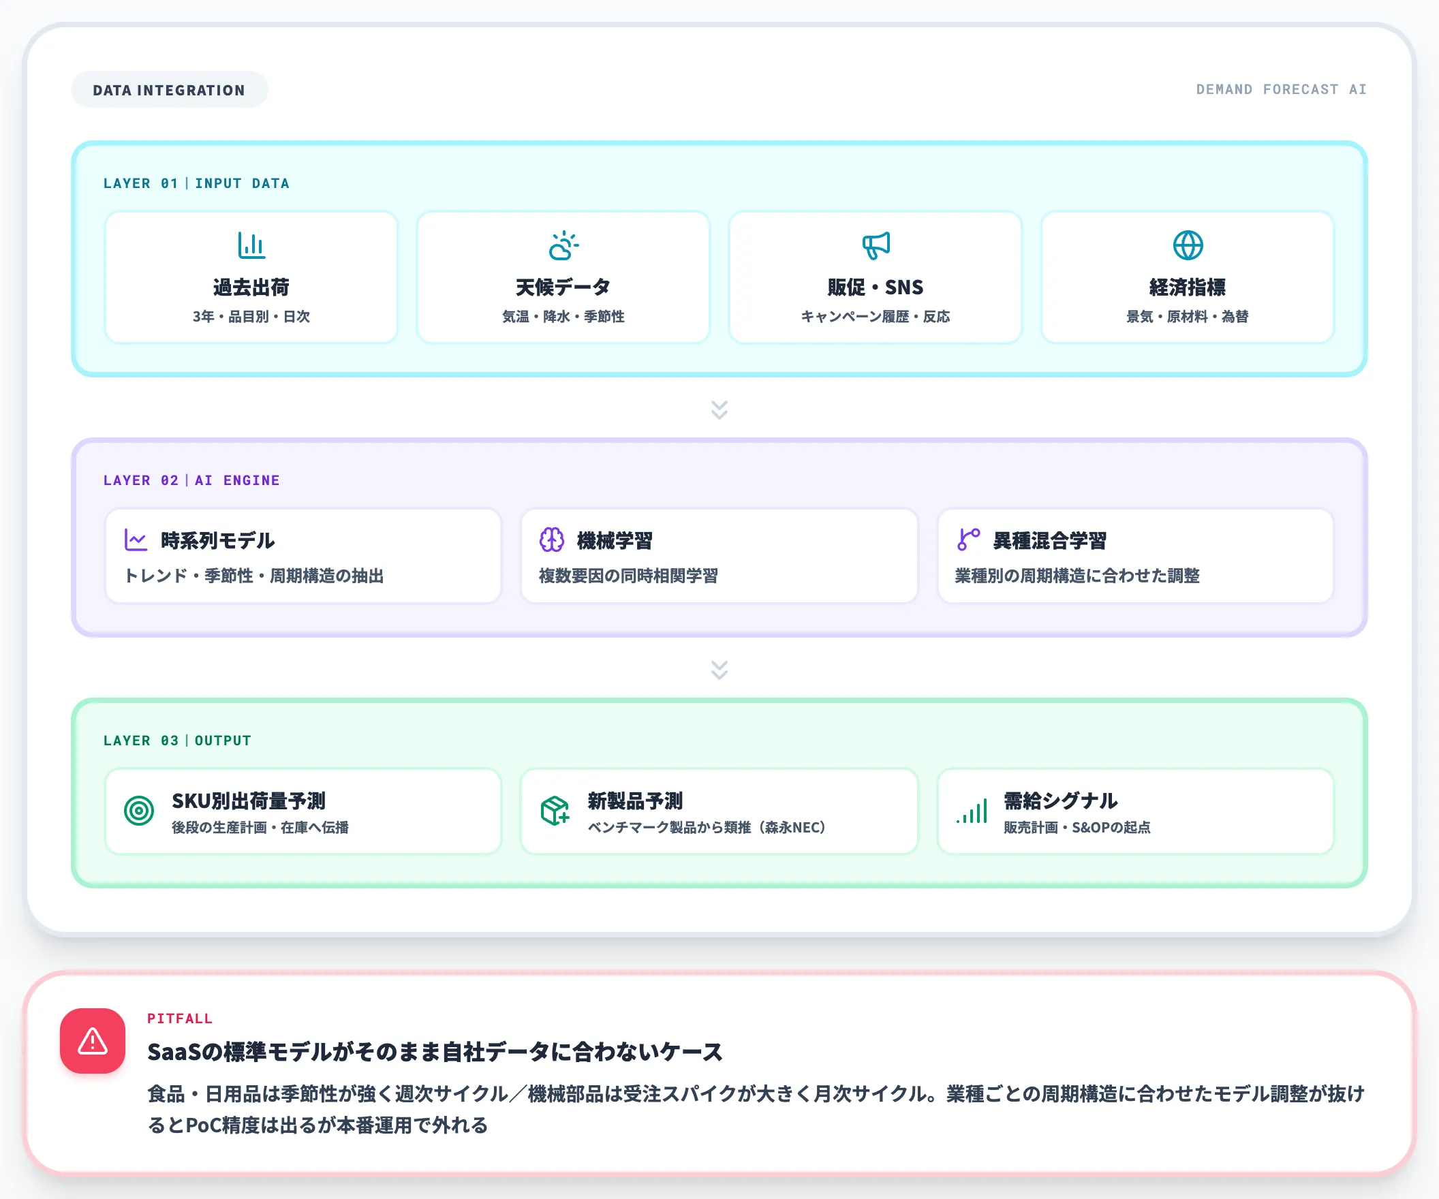Click the line chart icon beside 時系列モデル
The width and height of the screenshot is (1439, 1199).
(136, 540)
